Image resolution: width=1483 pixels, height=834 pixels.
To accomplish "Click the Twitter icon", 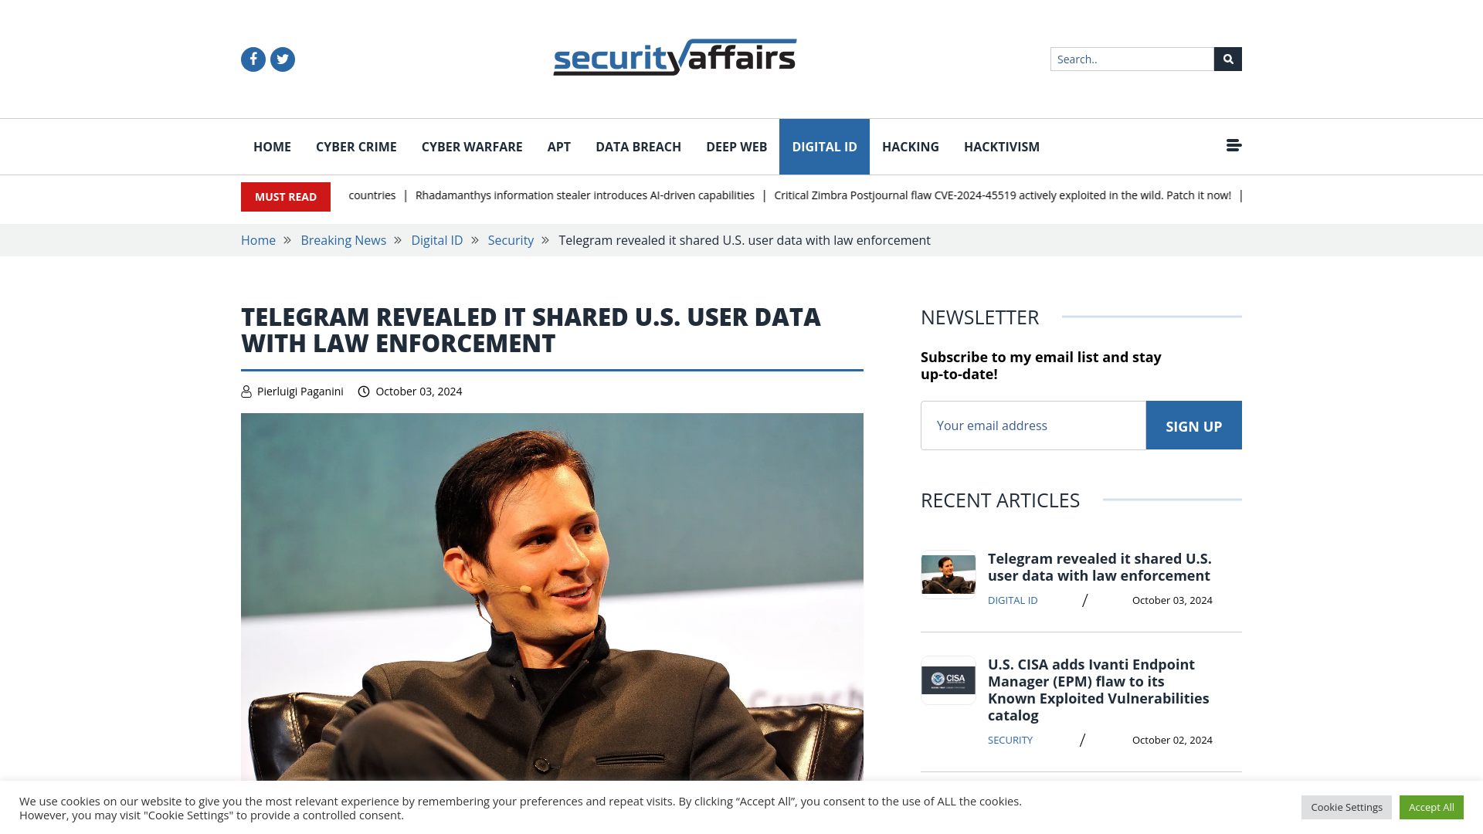I will pos(282,59).
